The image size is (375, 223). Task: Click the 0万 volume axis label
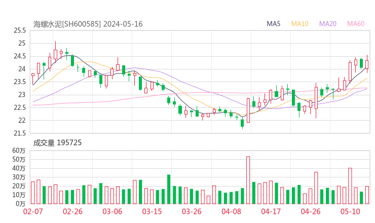21,204
